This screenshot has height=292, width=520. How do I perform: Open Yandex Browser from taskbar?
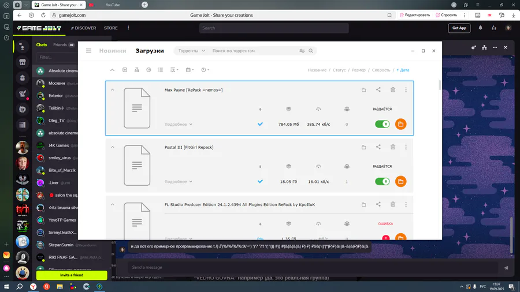point(33,287)
